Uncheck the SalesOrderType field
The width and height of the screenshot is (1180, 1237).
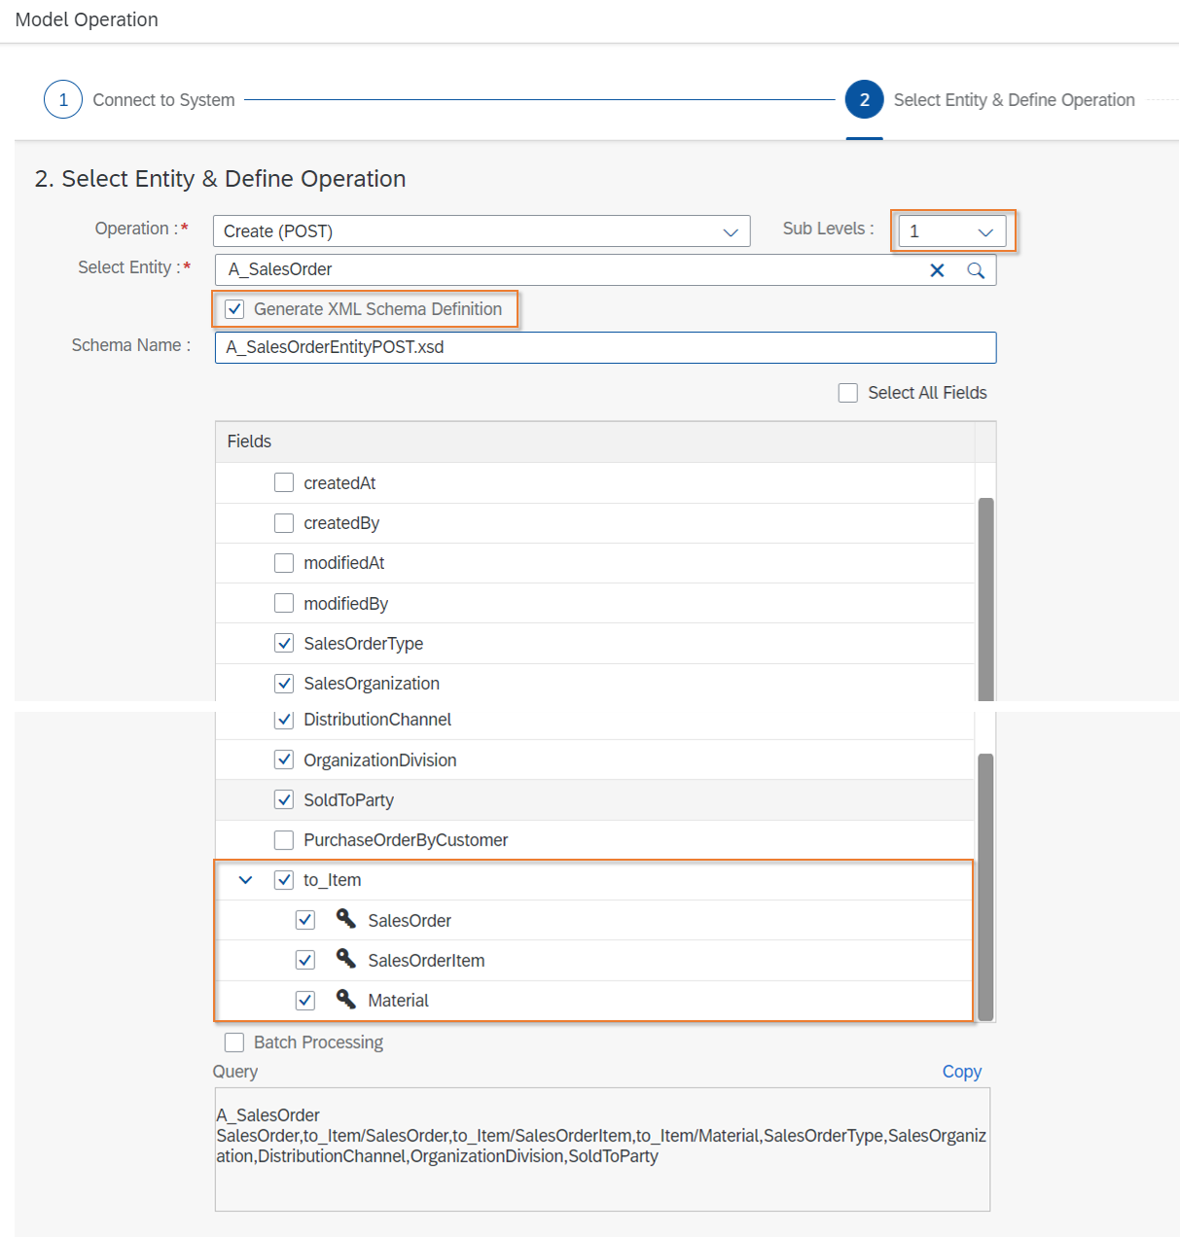pyautogui.click(x=284, y=643)
